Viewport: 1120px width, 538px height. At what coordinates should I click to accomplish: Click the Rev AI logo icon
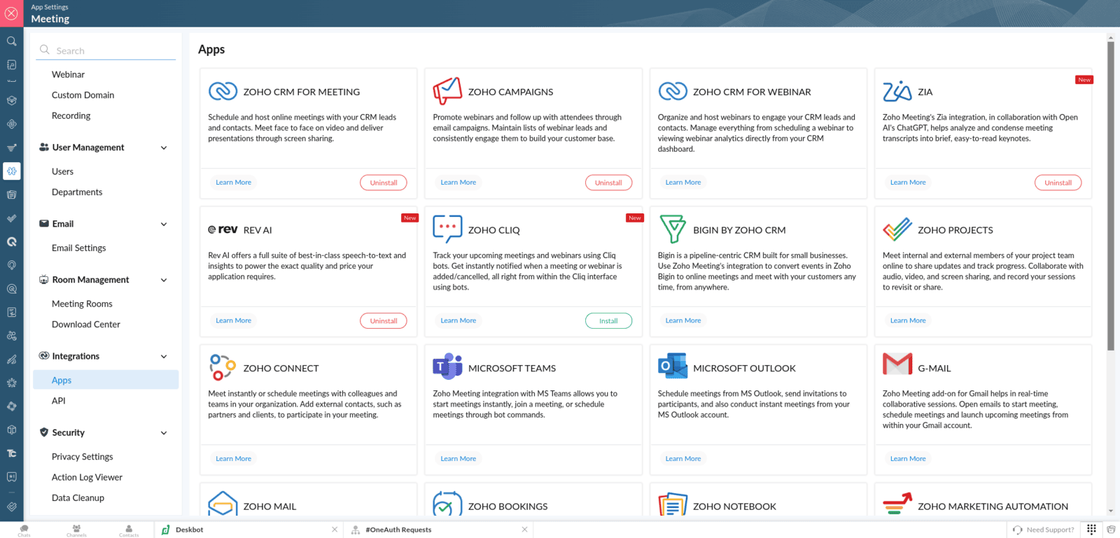pyautogui.click(x=223, y=229)
